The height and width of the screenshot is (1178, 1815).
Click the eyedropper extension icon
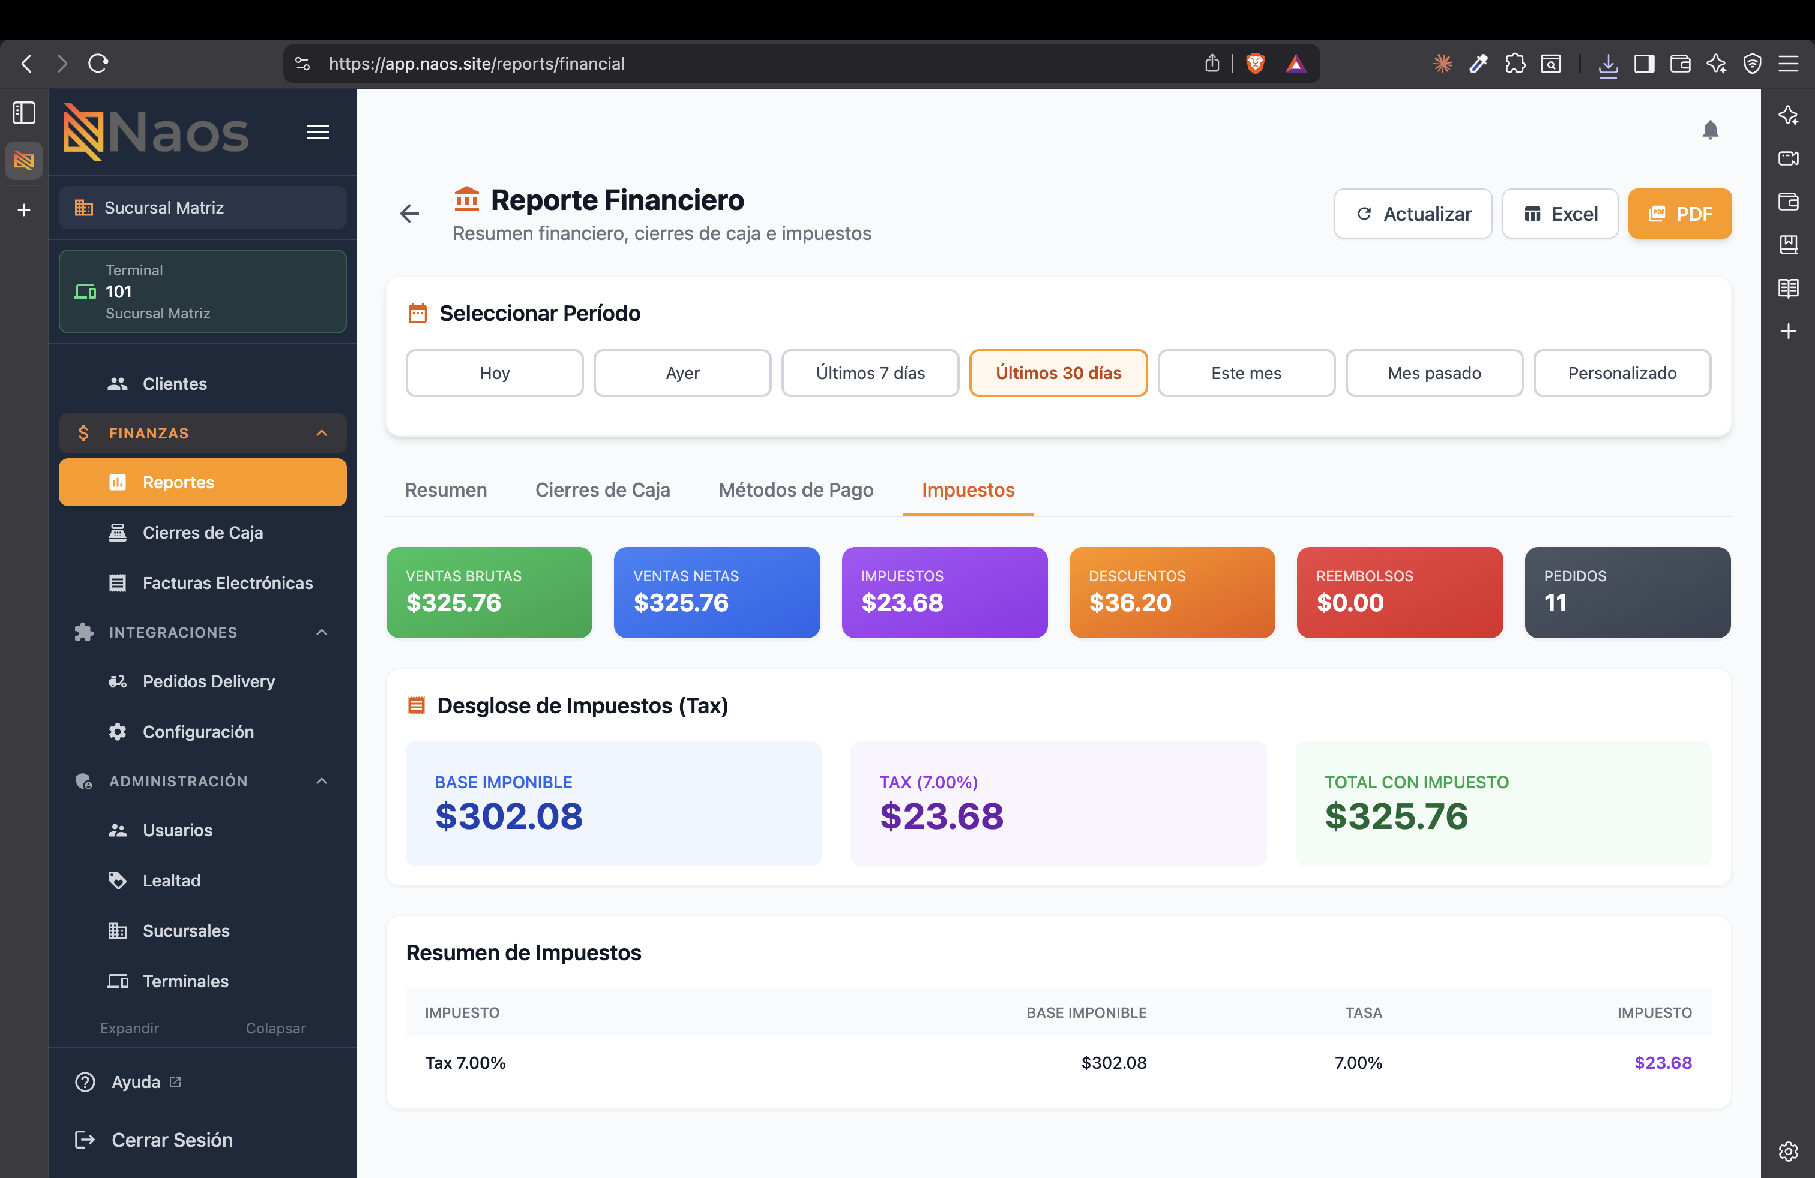click(x=1479, y=63)
